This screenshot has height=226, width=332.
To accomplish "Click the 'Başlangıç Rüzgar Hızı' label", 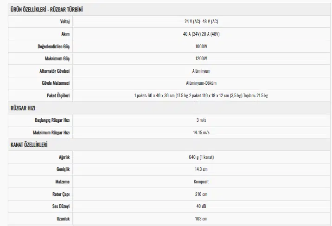I will pyautogui.click(x=52, y=120).
